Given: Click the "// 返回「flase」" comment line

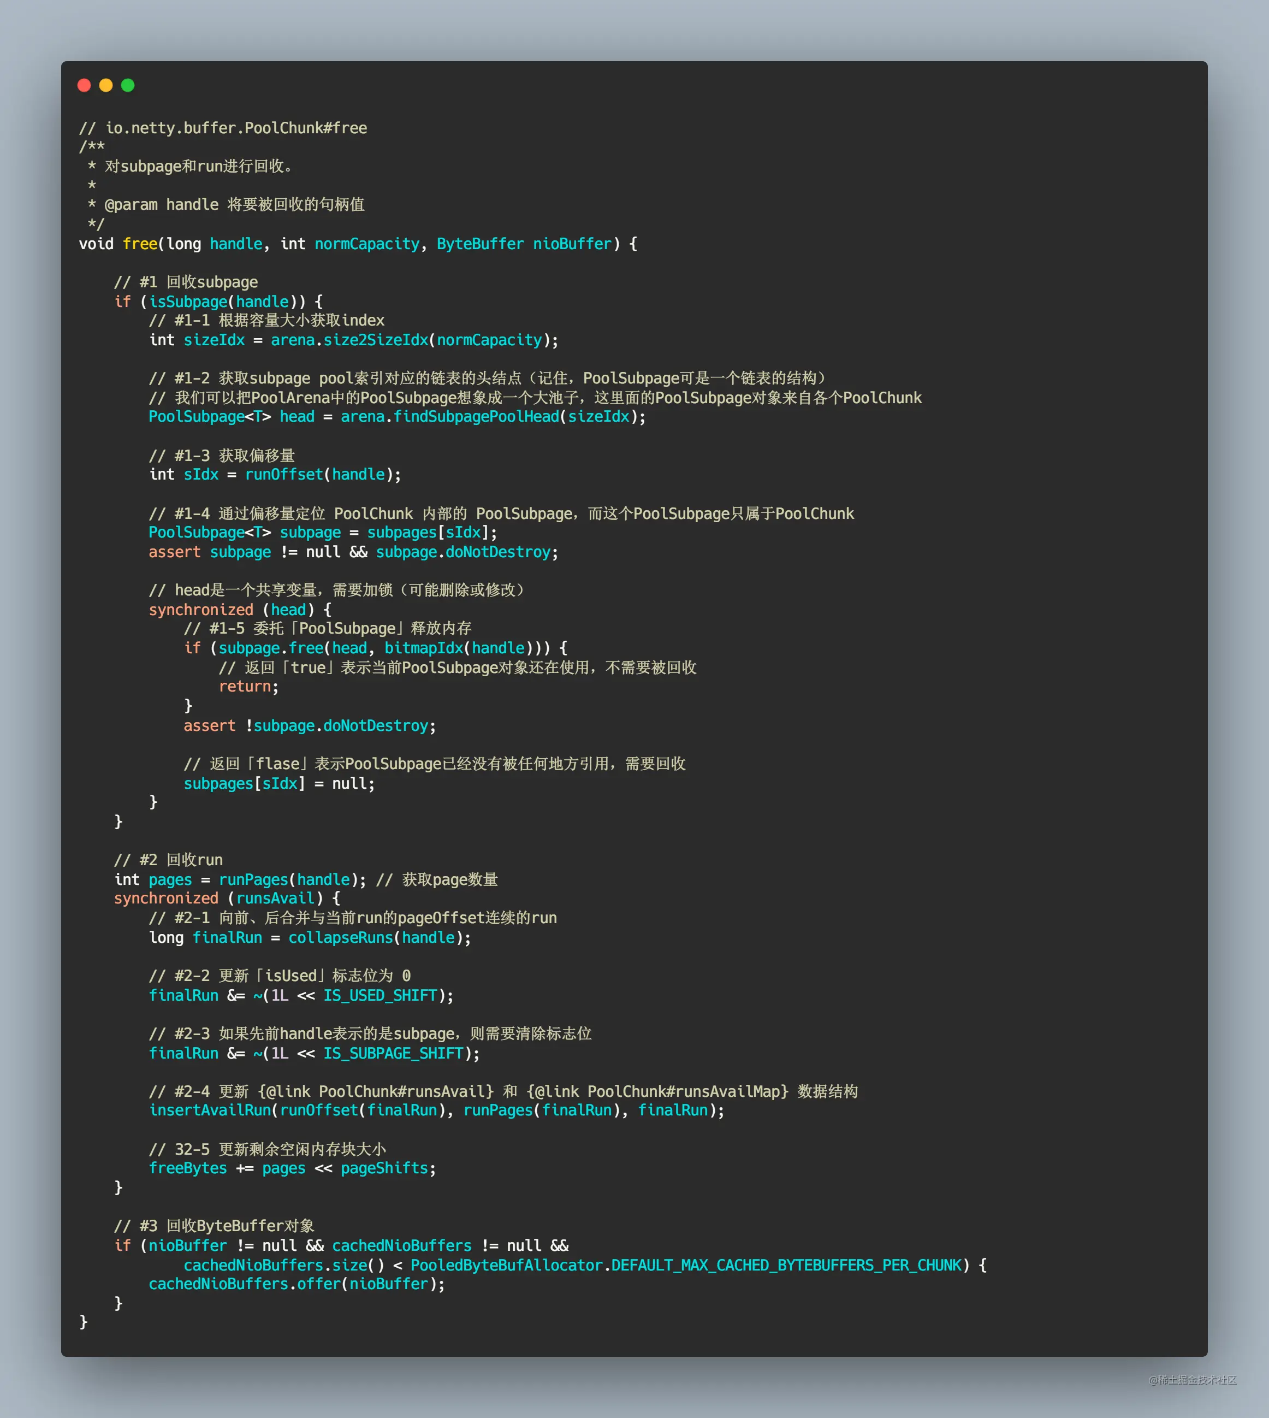Looking at the screenshot, I should [x=435, y=765].
